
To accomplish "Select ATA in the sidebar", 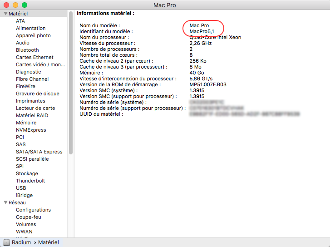I will click(20, 21).
